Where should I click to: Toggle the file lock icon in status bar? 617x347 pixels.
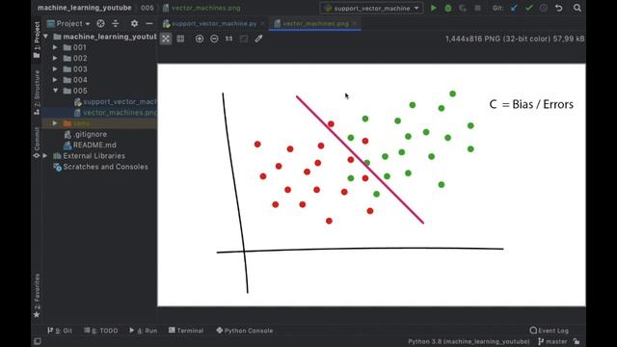click(577, 341)
